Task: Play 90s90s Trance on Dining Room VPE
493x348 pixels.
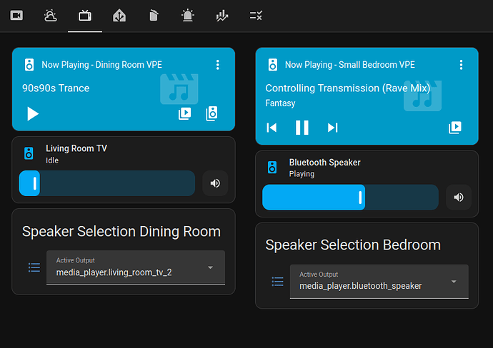Action: click(32, 113)
